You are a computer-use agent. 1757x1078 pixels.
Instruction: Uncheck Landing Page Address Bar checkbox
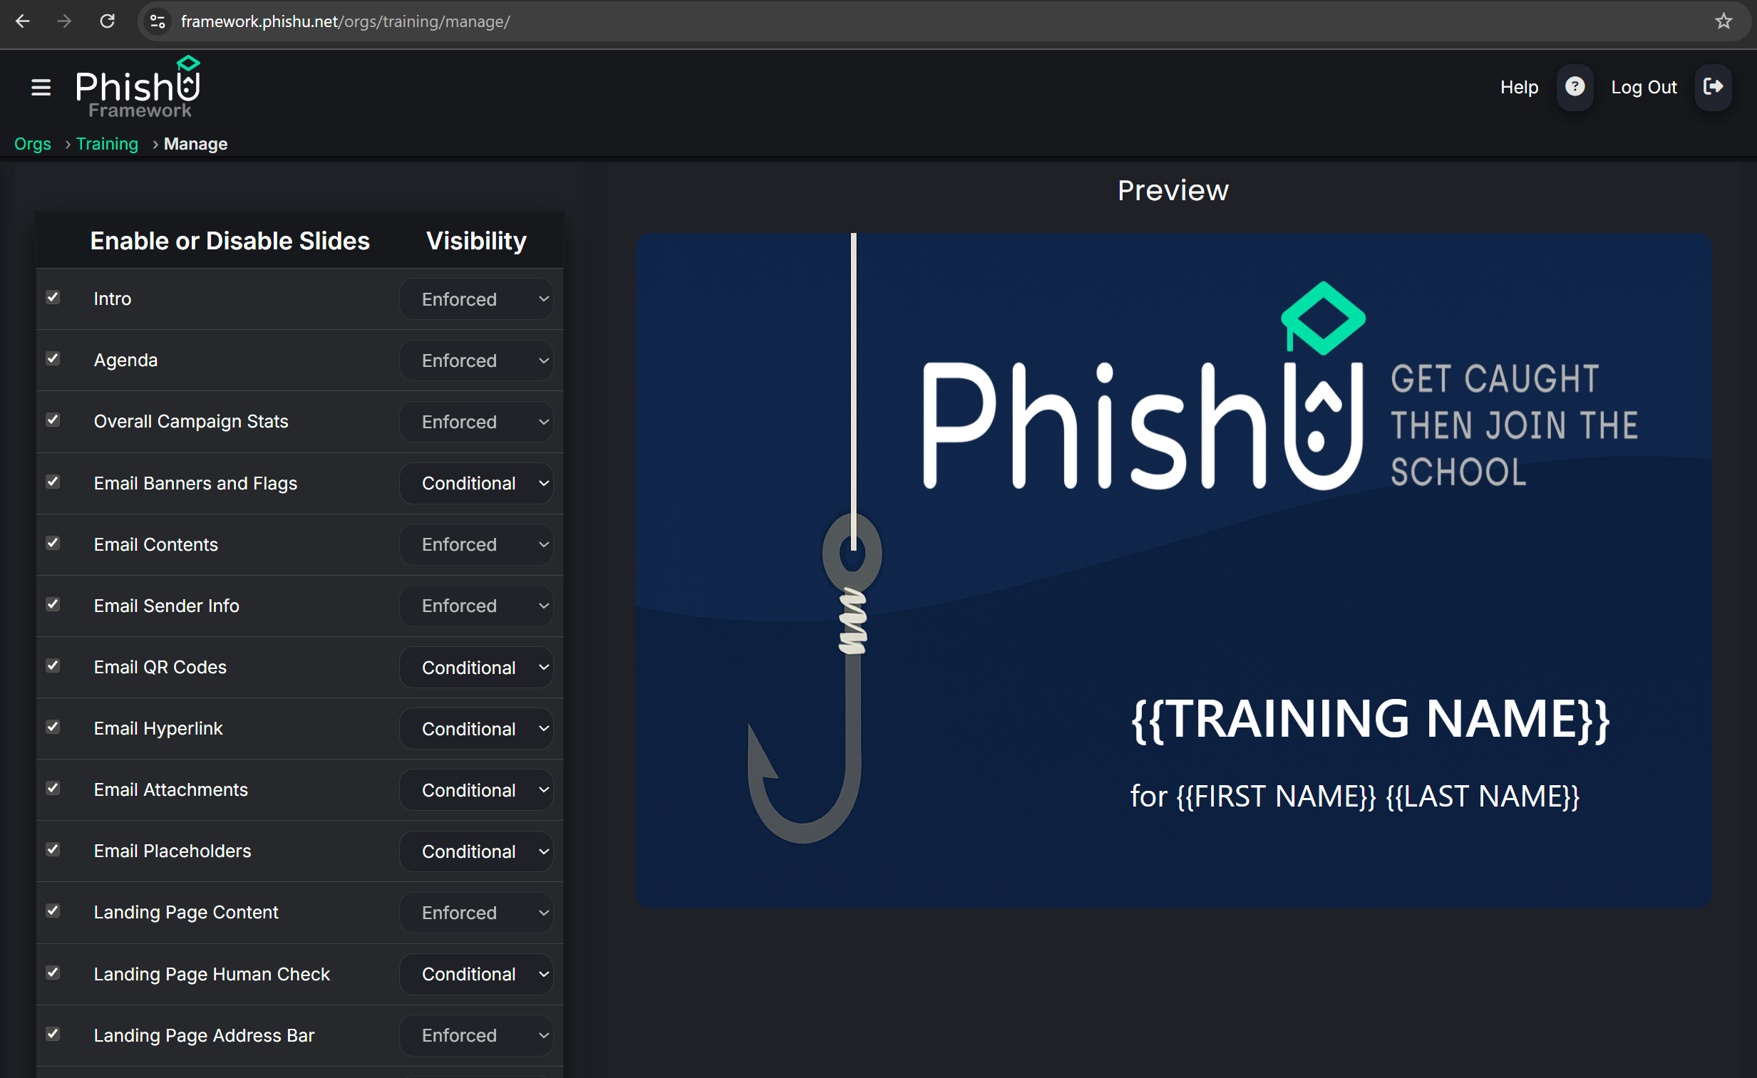(53, 1035)
